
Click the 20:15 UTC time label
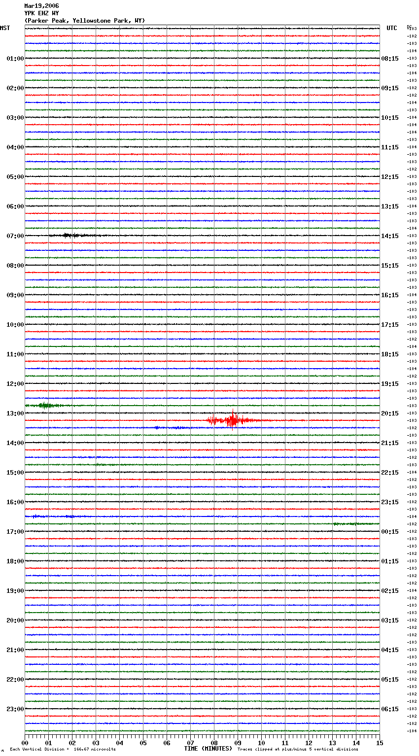(x=390, y=413)
